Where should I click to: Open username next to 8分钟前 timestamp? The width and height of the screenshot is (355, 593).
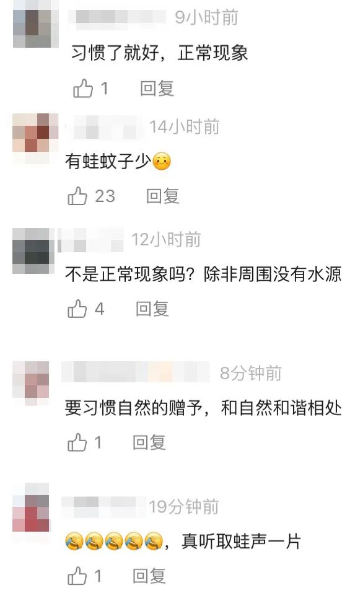point(136,372)
